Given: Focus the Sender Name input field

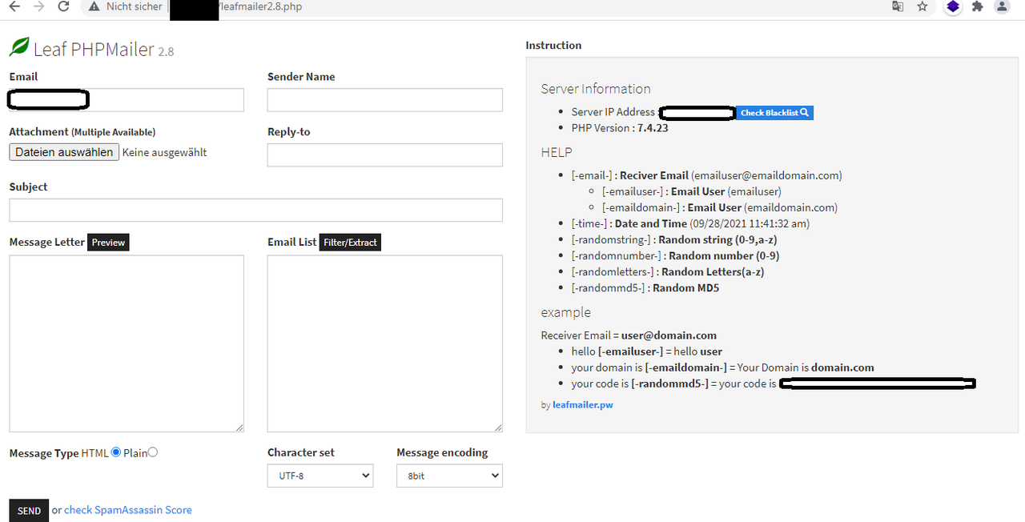Looking at the screenshot, I should [x=385, y=100].
